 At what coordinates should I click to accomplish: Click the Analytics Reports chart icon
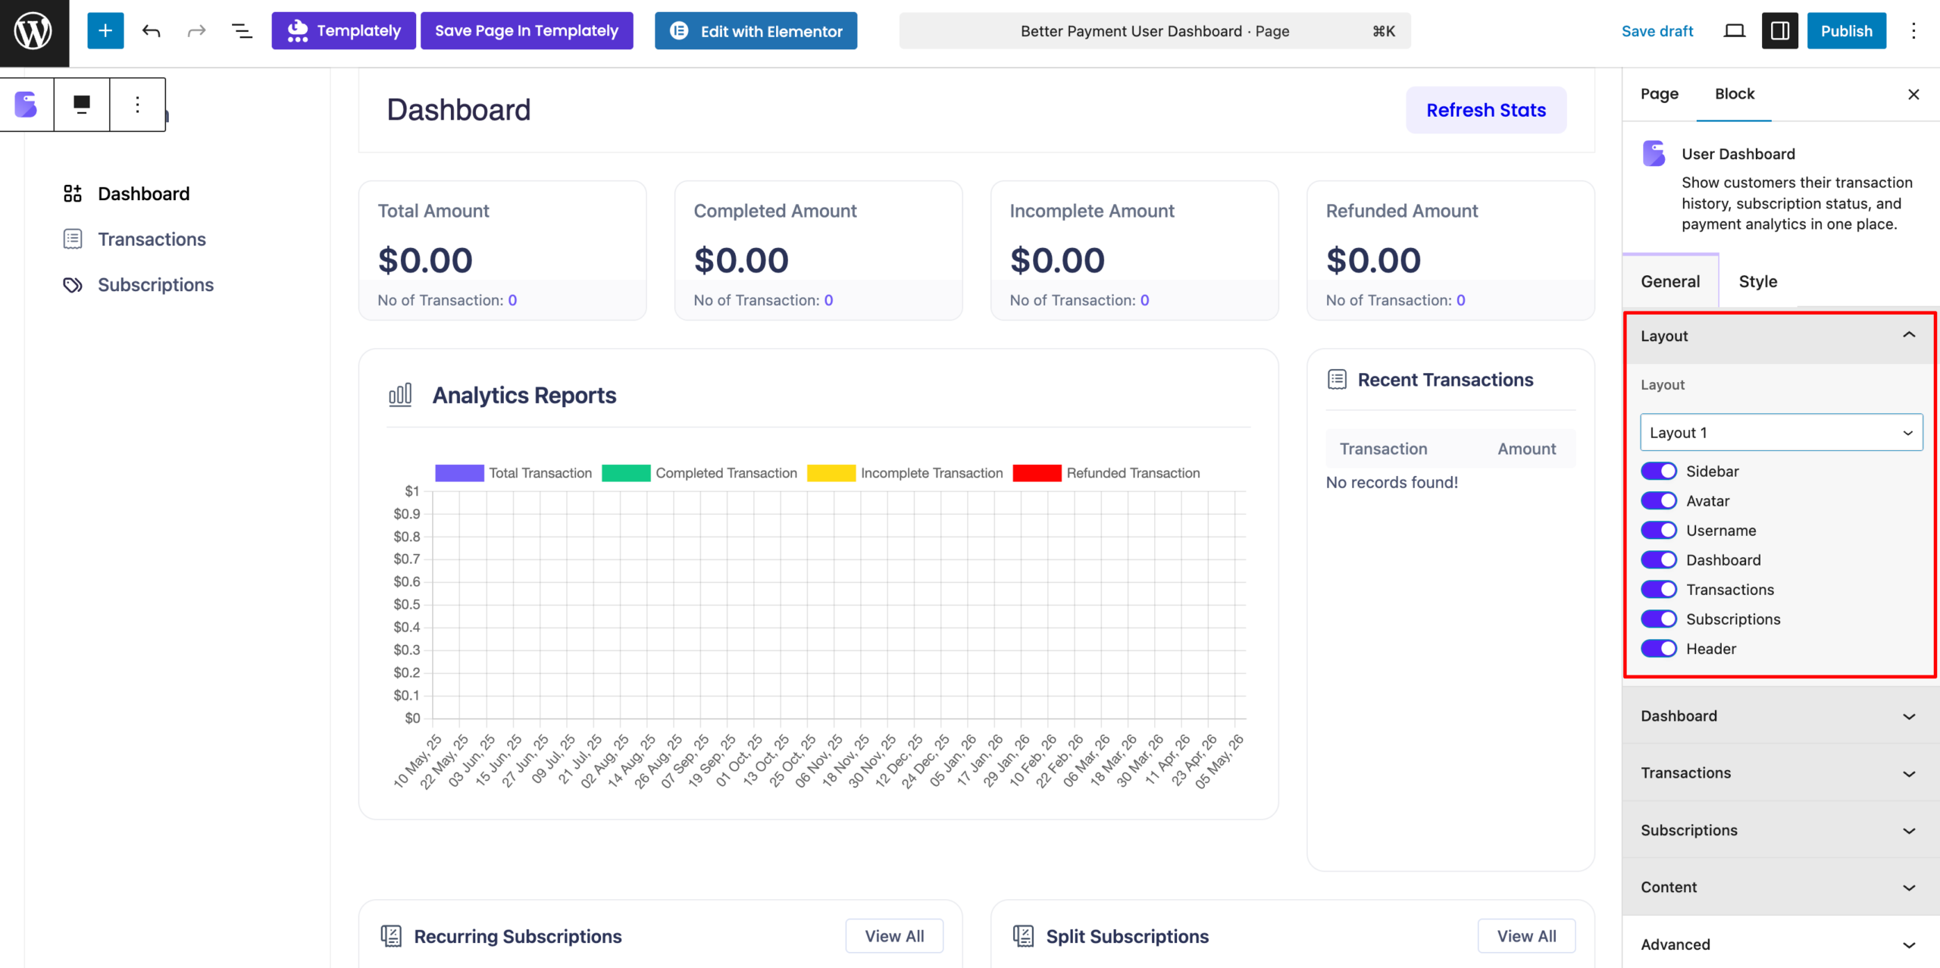(x=400, y=395)
